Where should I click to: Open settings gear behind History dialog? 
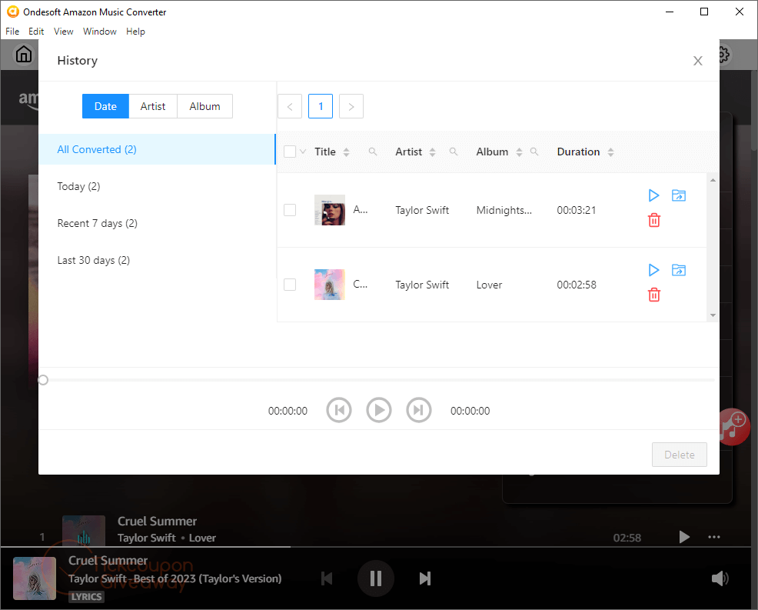tap(723, 54)
